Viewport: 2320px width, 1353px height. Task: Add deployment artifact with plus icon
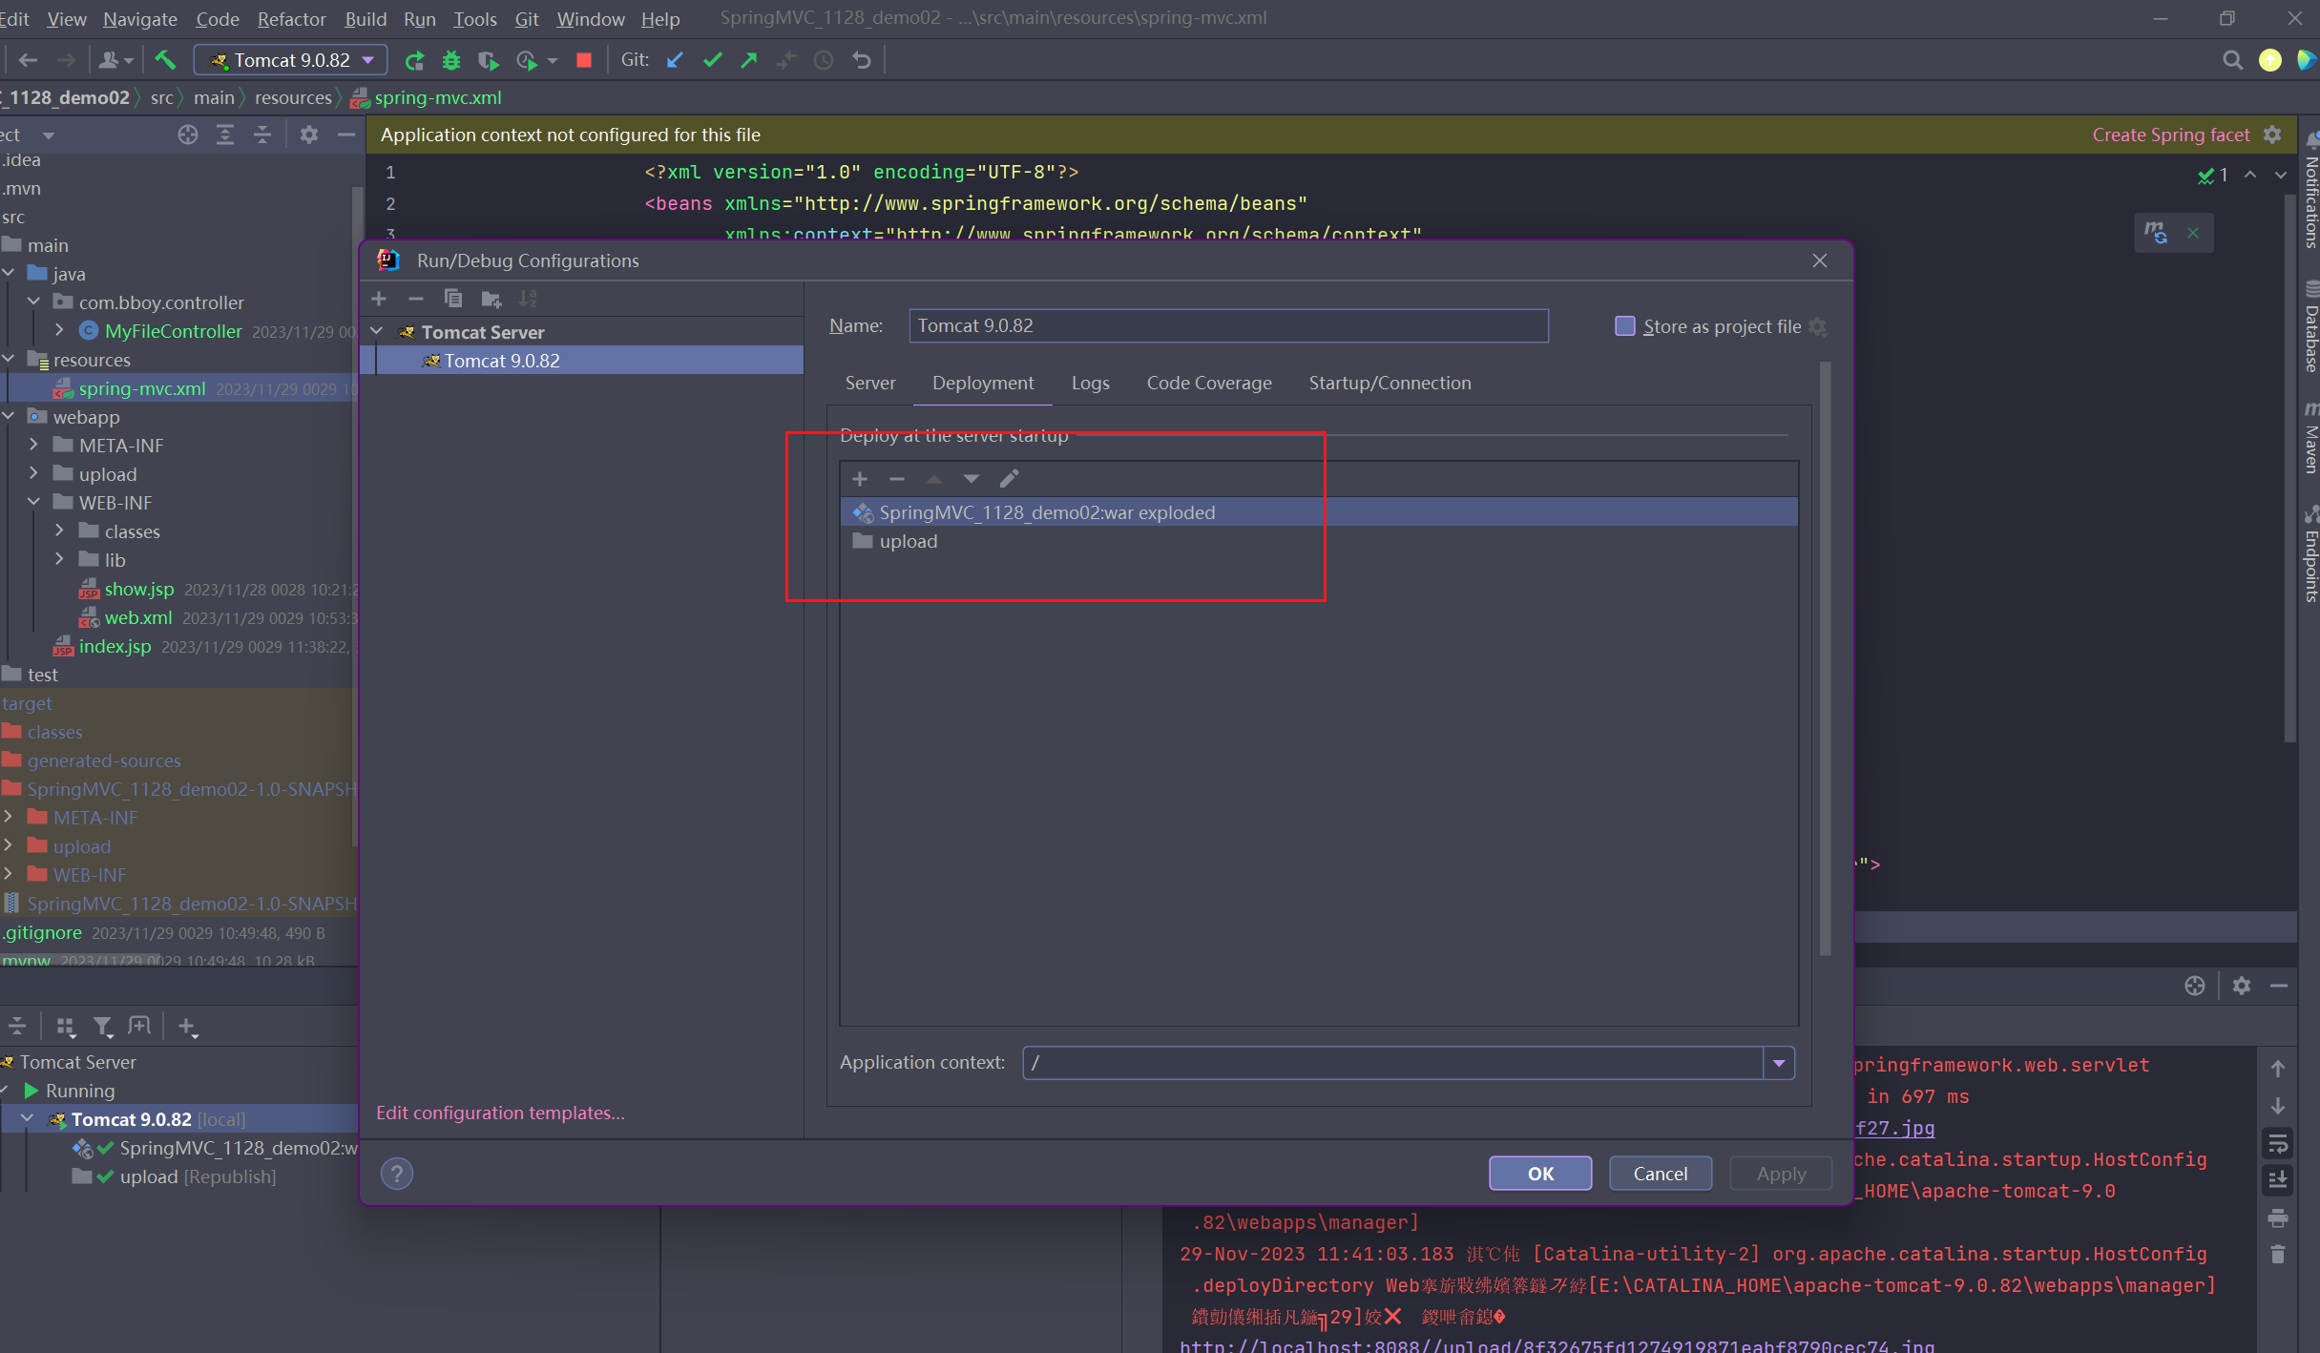860,479
